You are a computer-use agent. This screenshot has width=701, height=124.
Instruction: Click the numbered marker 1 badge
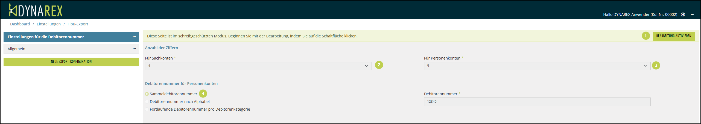pos(646,36)
